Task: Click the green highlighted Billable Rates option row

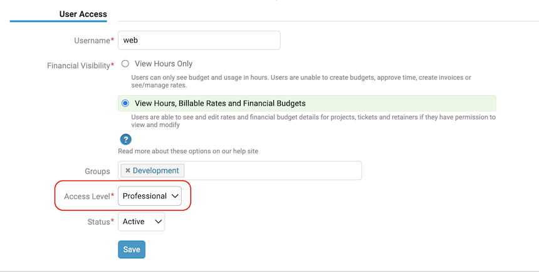Action: coord(307,103)
